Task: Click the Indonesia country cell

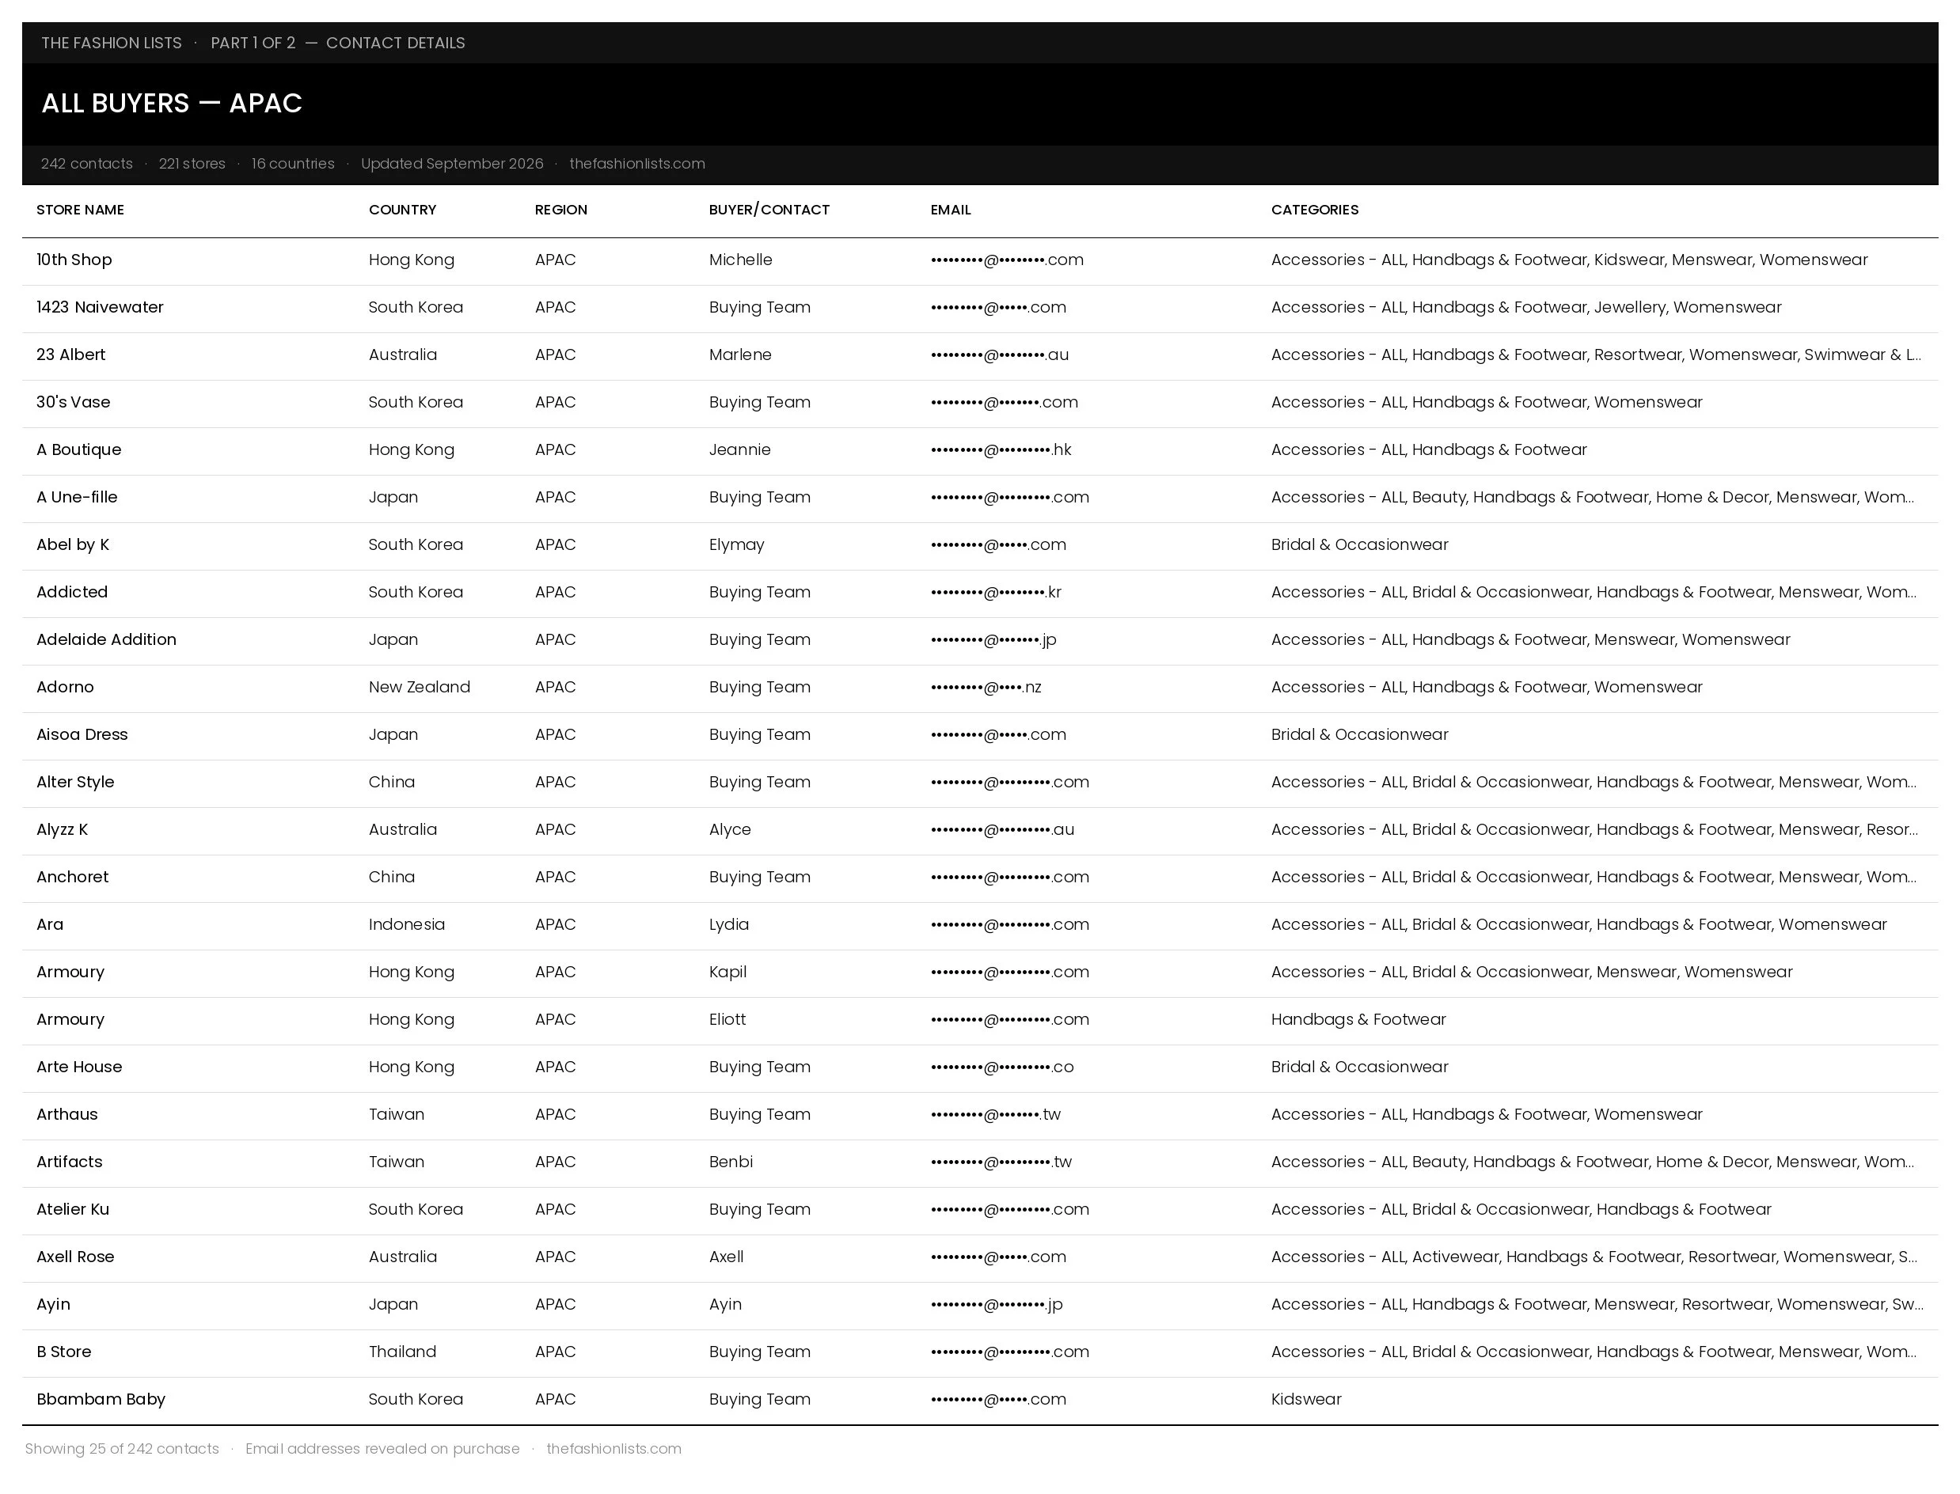Action: click(x=407, y=925)
